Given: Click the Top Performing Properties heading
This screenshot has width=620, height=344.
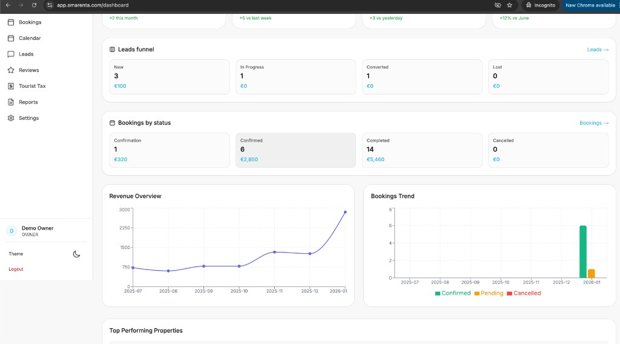Looking at the screenshot, I should pyautogui.click(x=146, y=331).
